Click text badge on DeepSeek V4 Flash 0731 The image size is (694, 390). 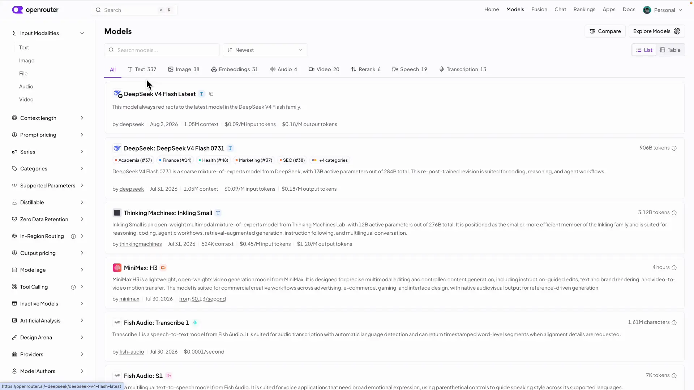230,148
